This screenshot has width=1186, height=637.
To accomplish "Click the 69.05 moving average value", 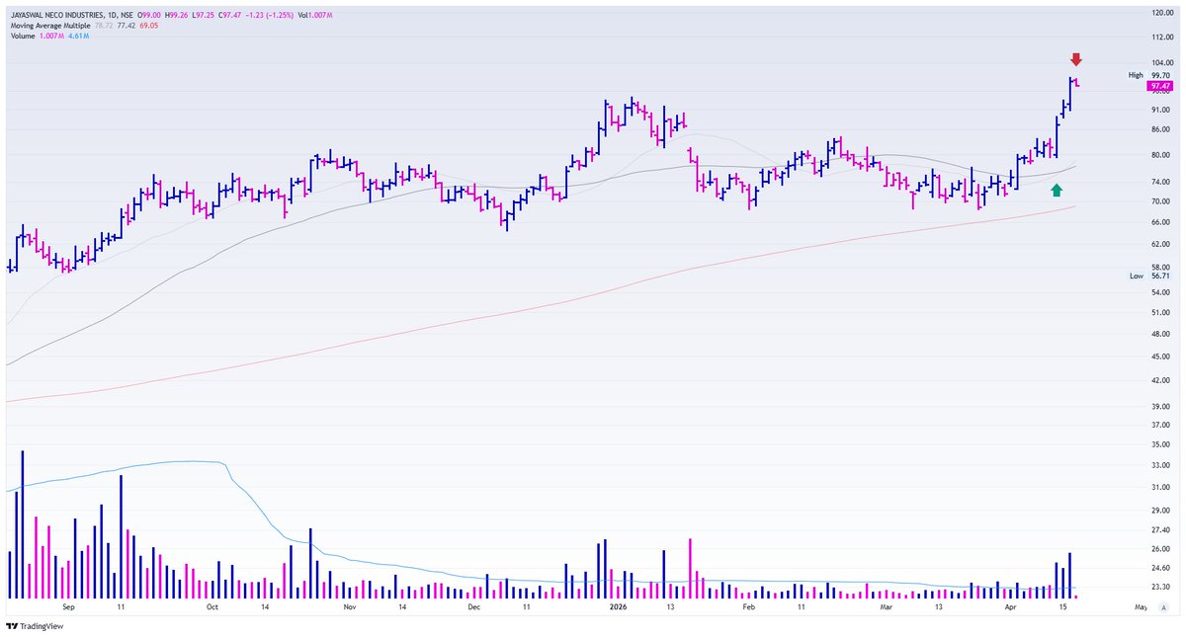I will tap(149, 26).
